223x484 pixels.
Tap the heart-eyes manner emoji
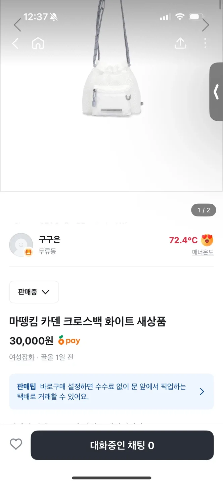[207, 240]
